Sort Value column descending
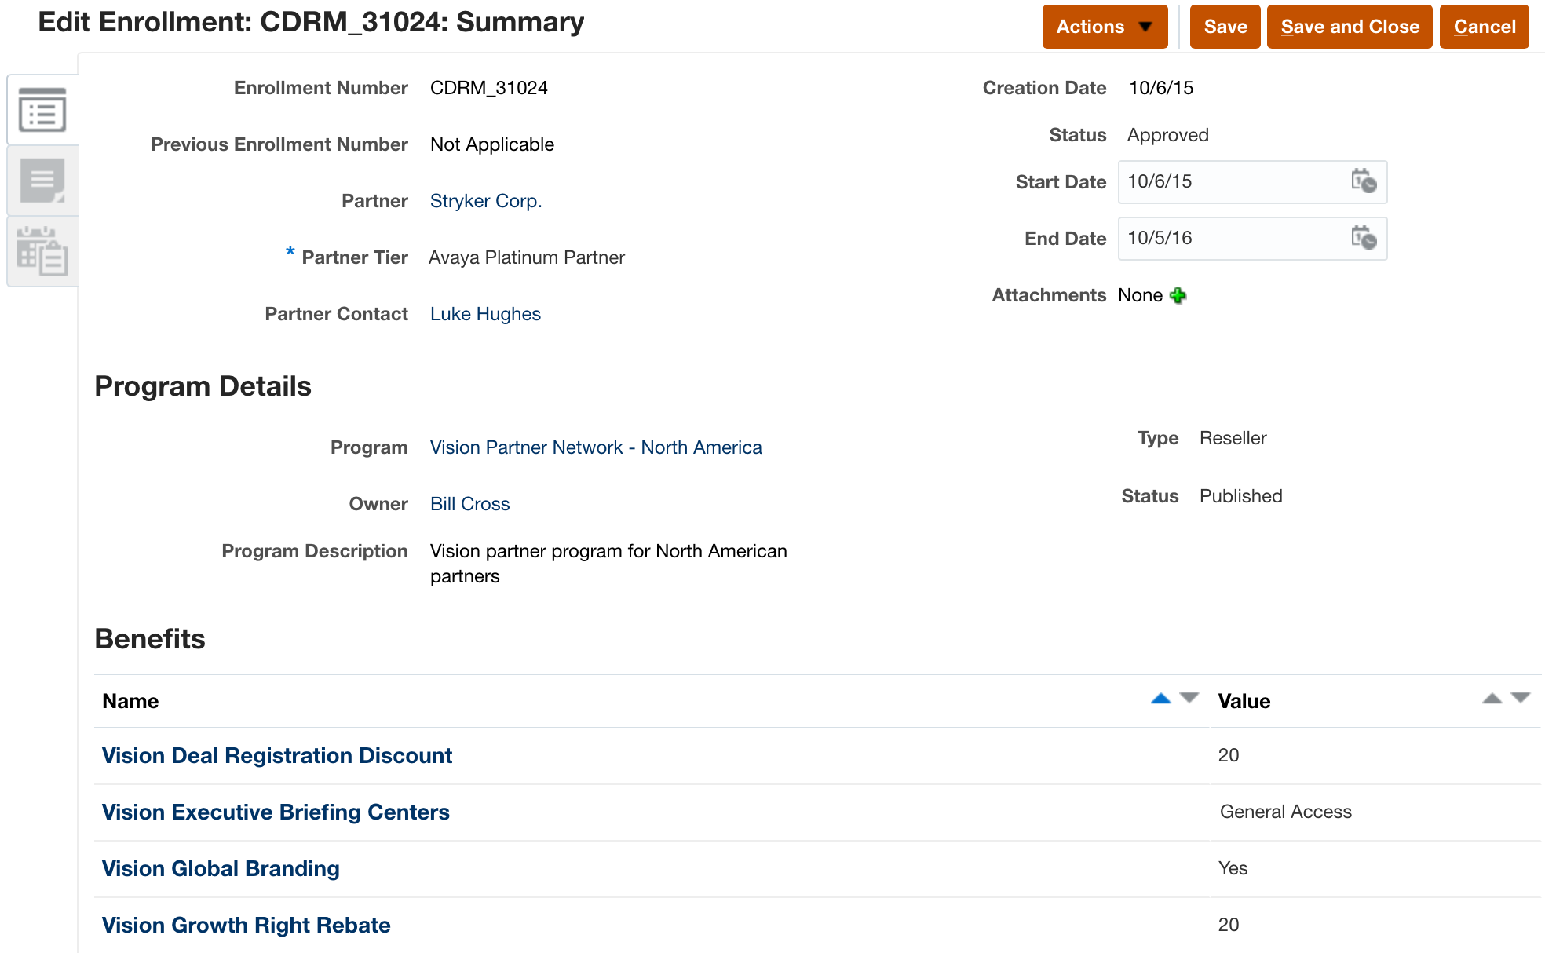Screen dimensions: 1545x953 1521,698
